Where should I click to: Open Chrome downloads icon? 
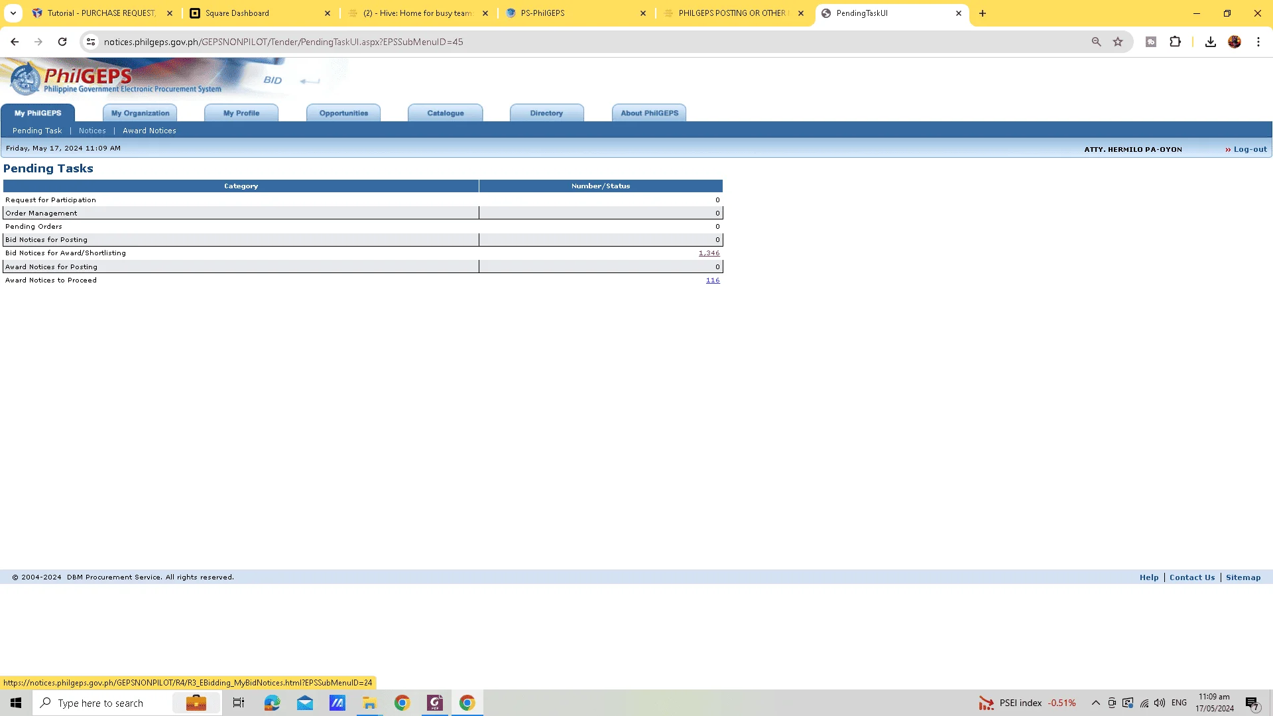click(1210, 42)
